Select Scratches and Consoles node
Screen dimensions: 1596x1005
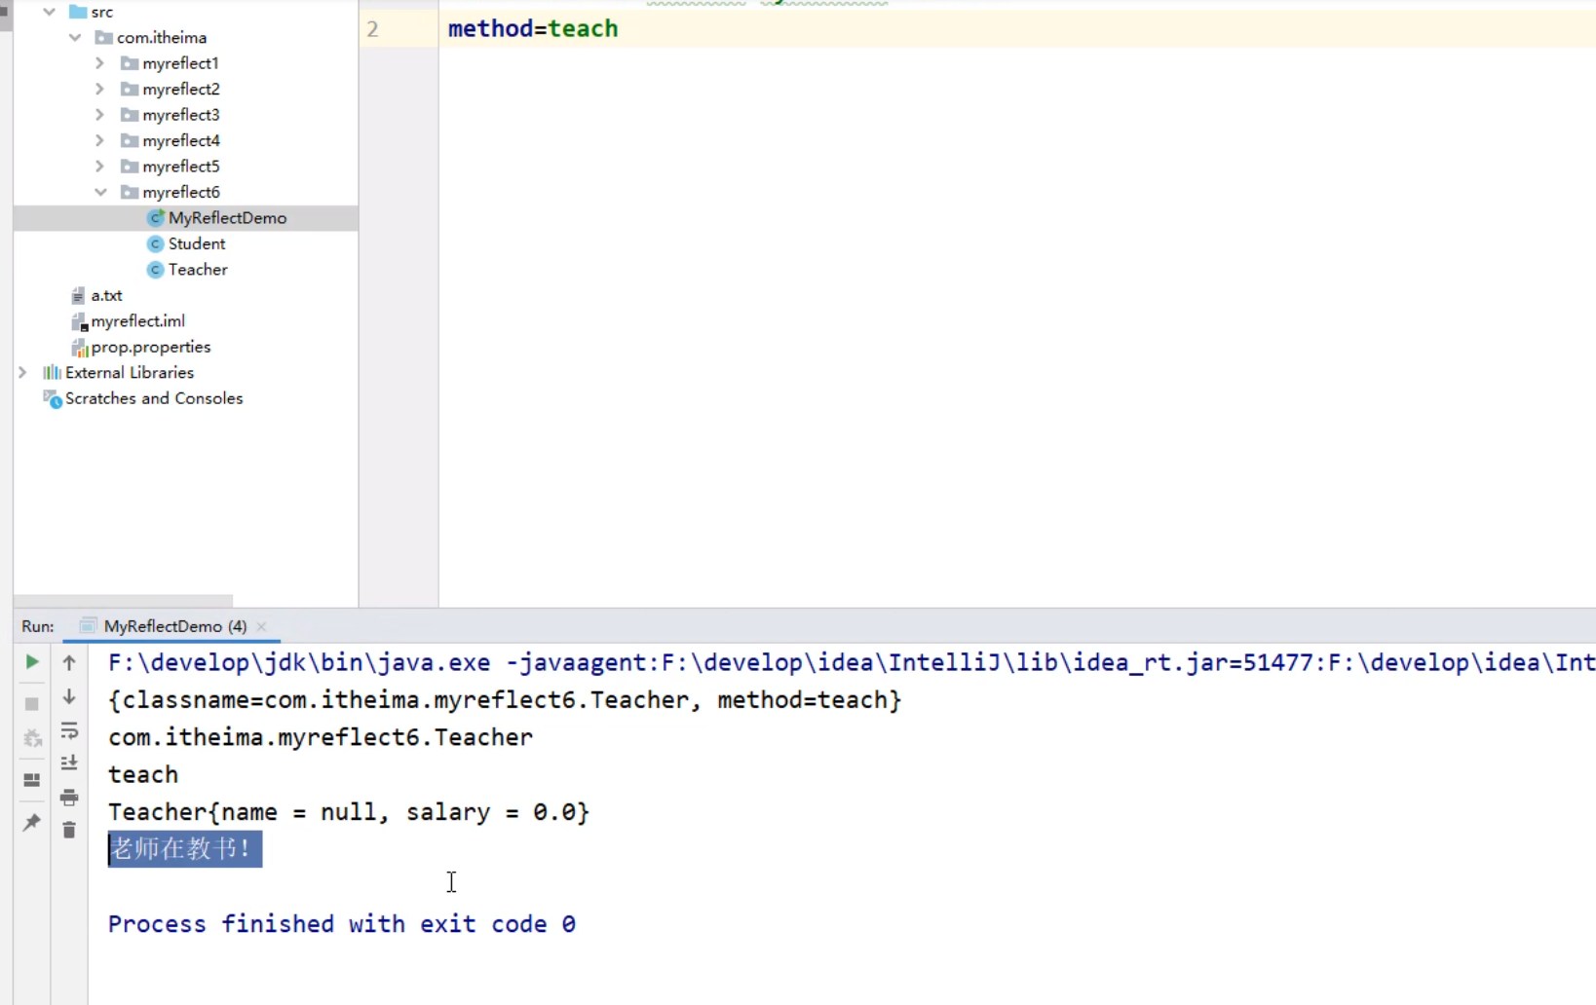point(154,398)
